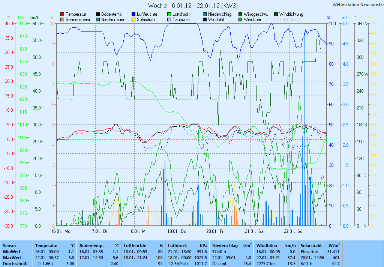This screenshot has height=267, width=384.
Task: Select the 19.01. Do date marker
Action: 177,231
